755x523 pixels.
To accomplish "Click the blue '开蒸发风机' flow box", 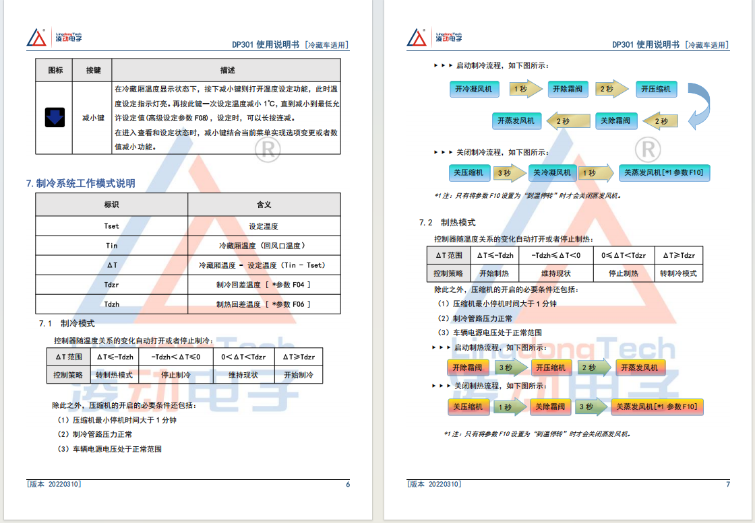I will tap(516, 120).
